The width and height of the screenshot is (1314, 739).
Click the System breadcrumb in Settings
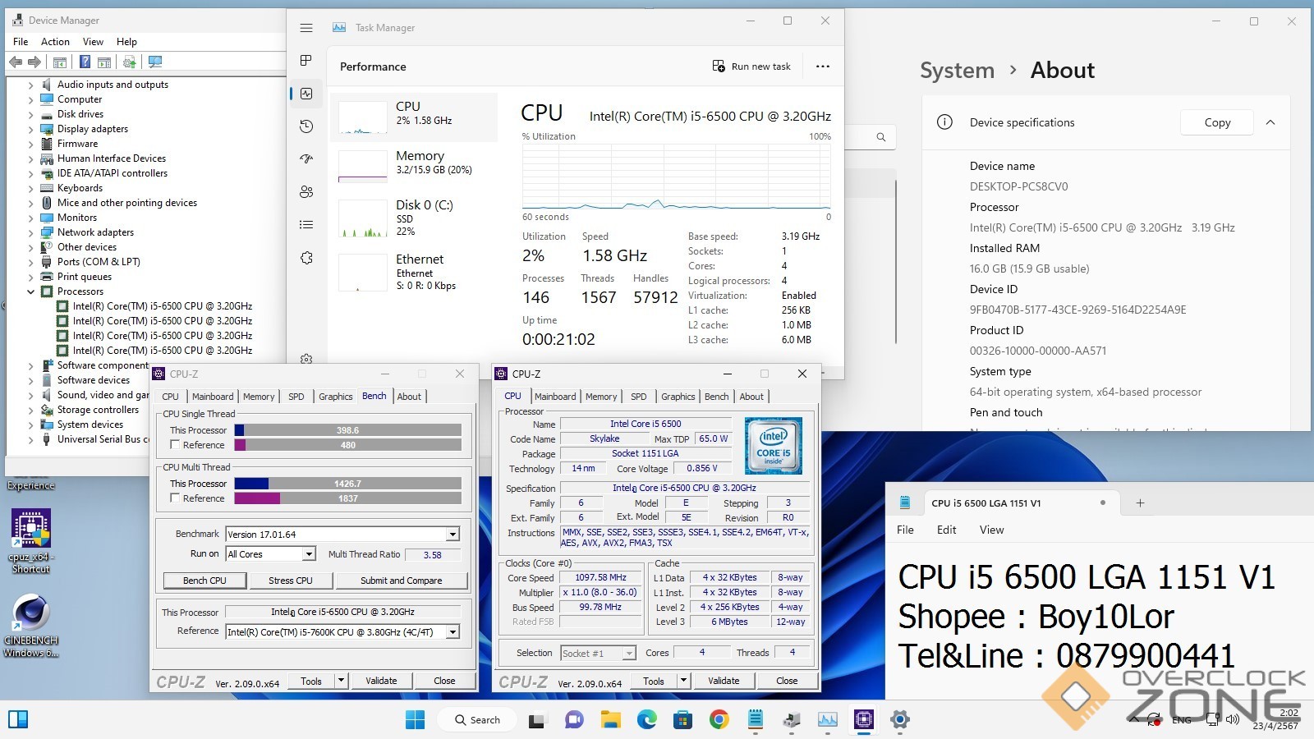point(957,71)
